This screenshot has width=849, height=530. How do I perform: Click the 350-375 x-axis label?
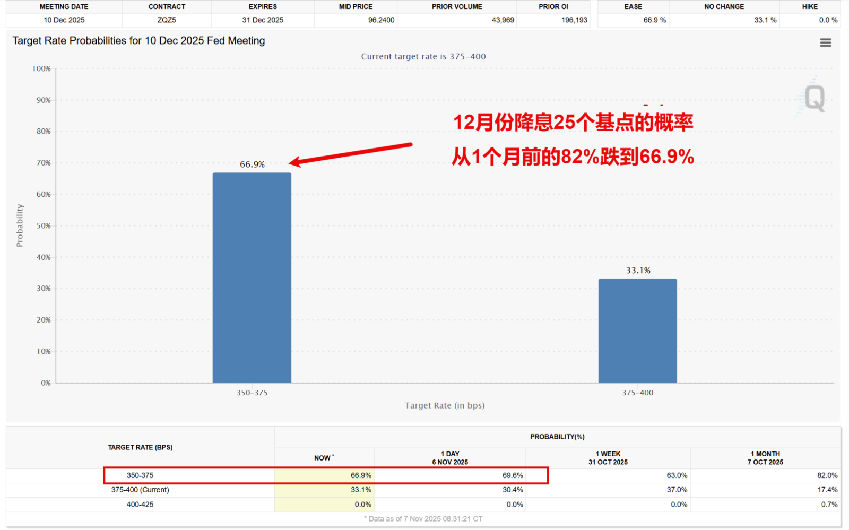[252, 393]
